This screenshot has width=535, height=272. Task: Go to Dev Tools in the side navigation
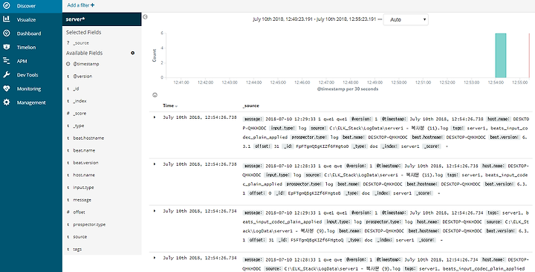point(27,75)
